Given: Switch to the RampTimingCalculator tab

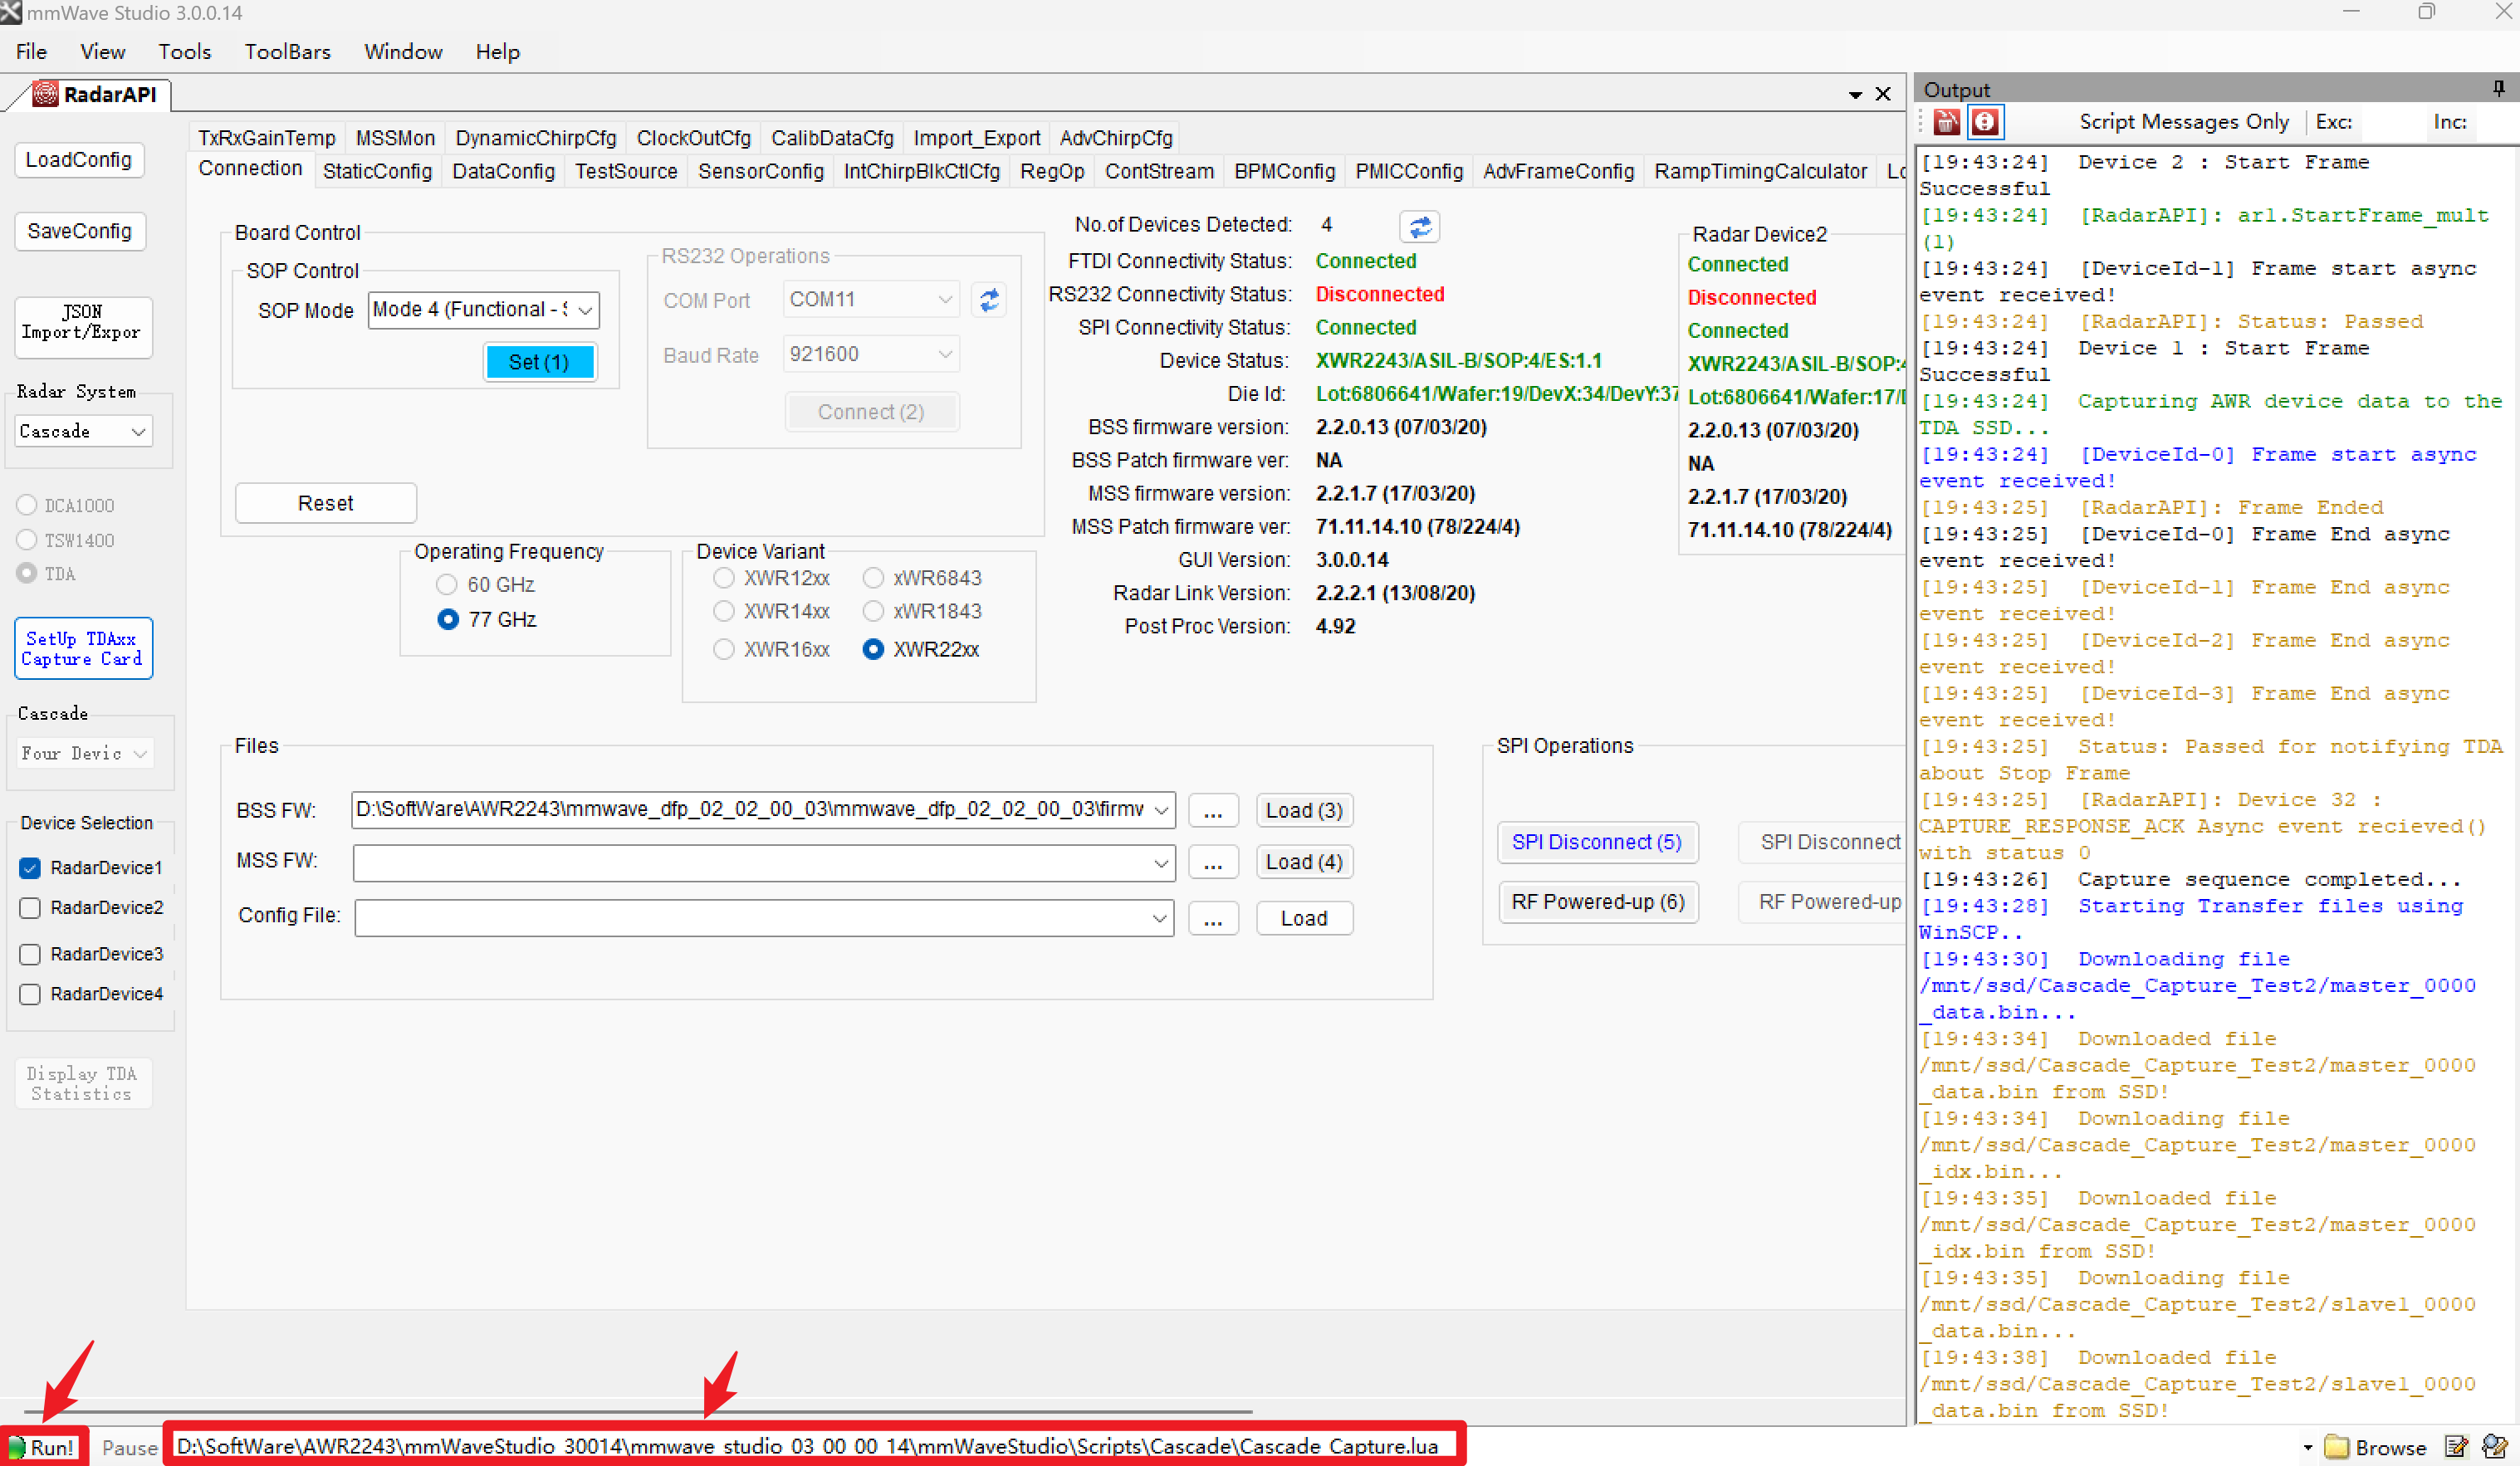Looking at the screenshot, I should tap(1760, 171).
